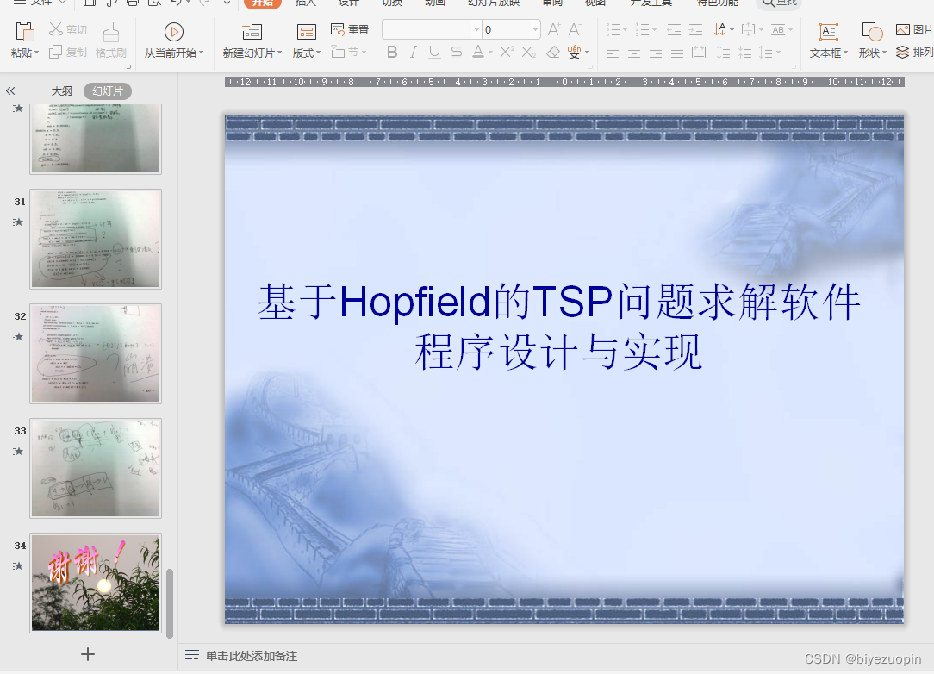The width and height of the screenshot is (934, 674).
Task: Click the Arrange (排列) layers icon
Action: [x=902, y=52]
